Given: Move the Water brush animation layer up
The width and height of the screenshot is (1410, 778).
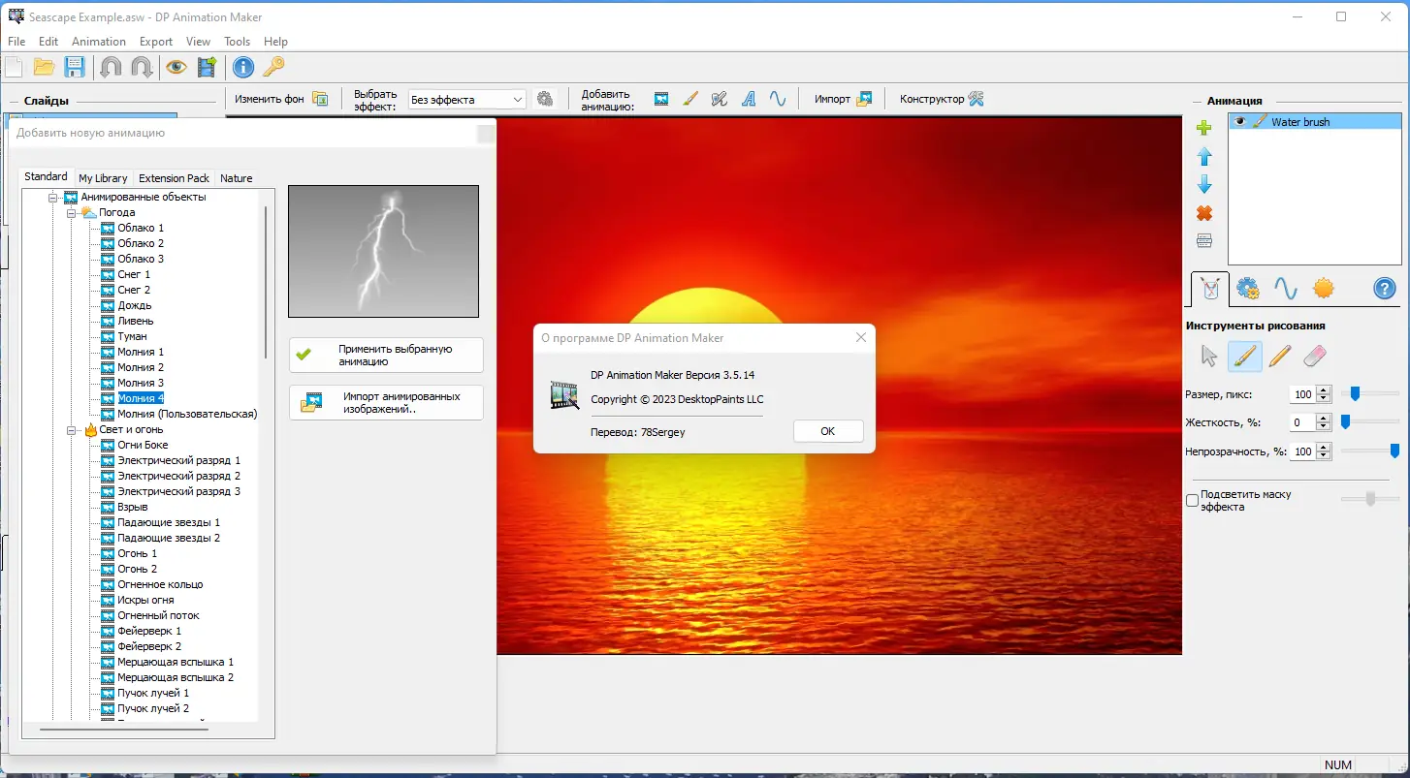Looking at the screenshot, I should tap(1203, 156).
